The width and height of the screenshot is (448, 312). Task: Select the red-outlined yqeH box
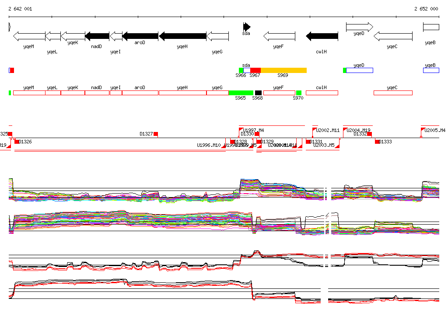tap(182, 93)
